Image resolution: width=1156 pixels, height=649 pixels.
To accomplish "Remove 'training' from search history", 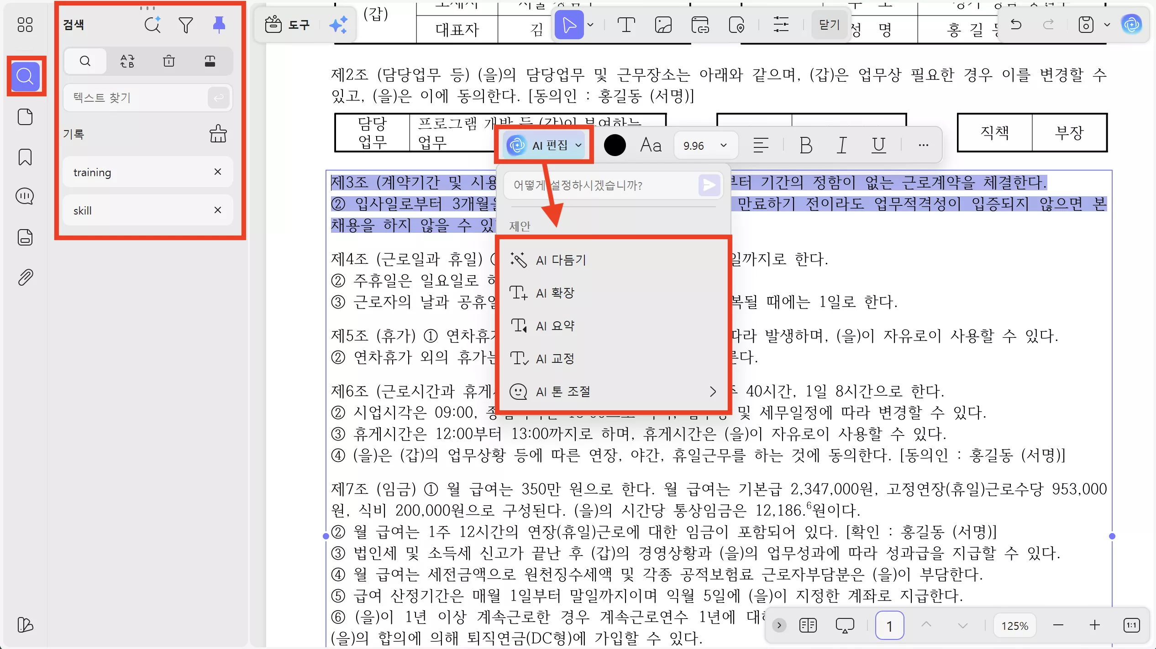I will [218, 172].
